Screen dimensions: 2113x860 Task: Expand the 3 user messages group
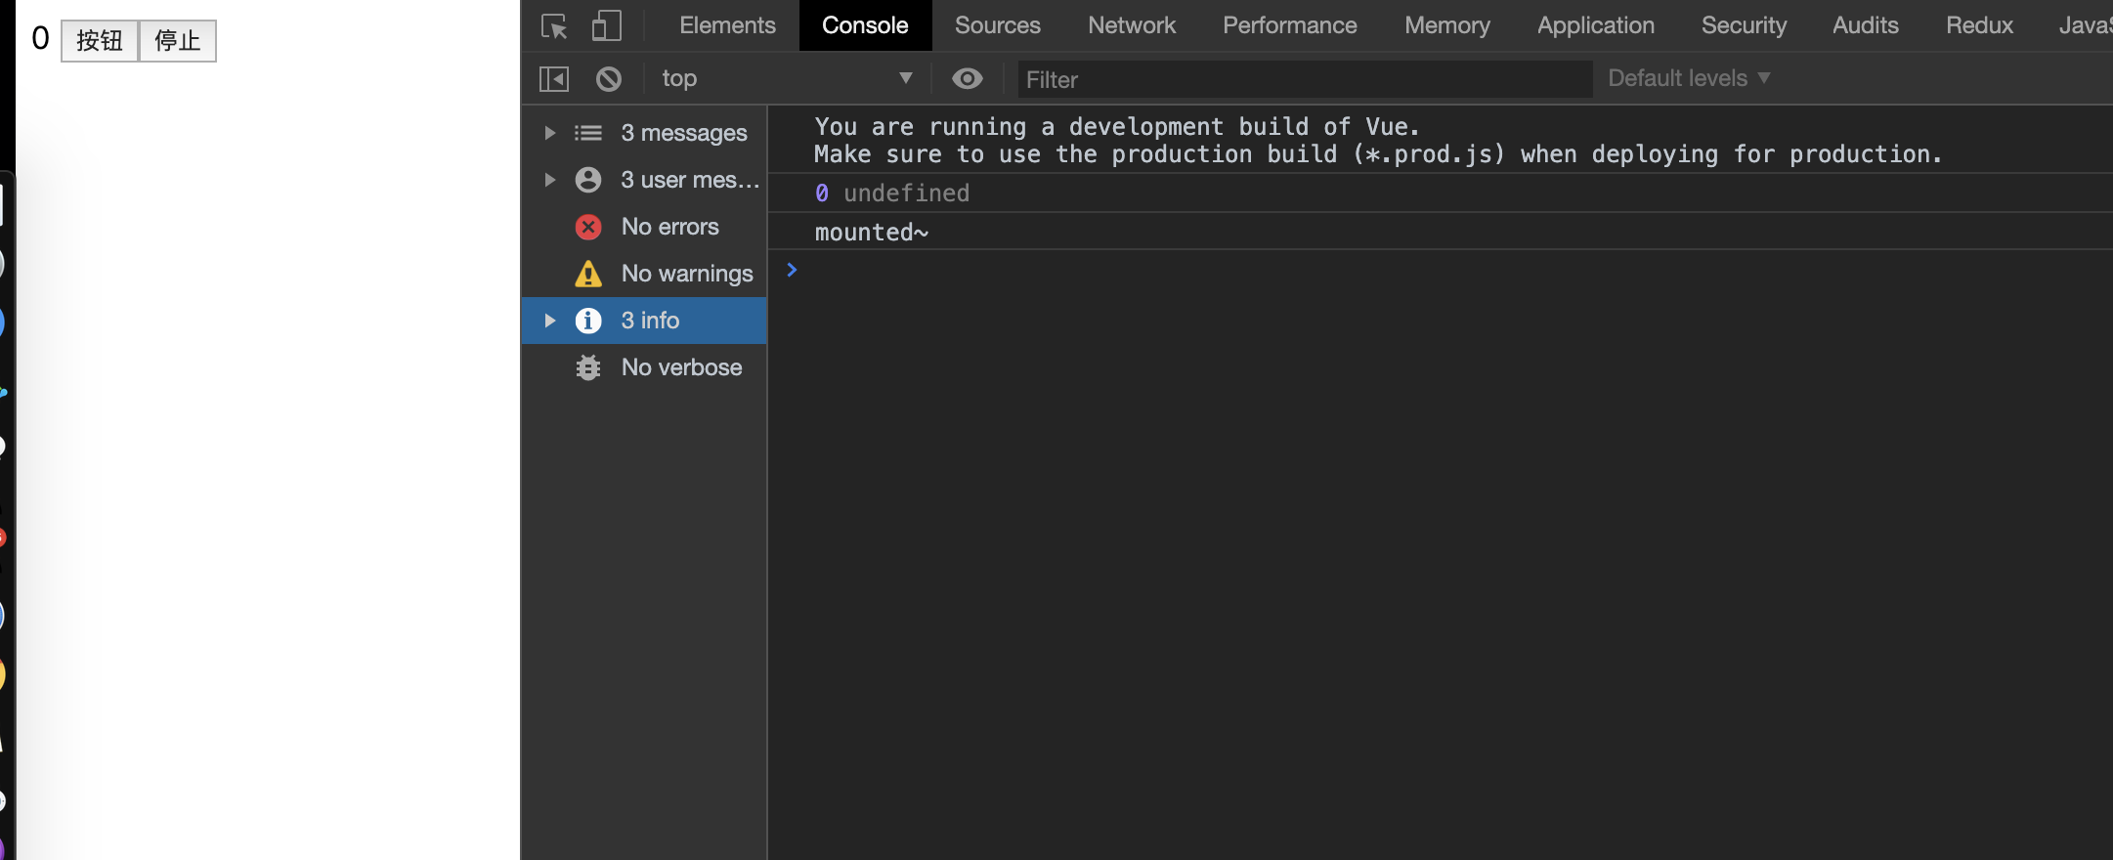[x=550, y=180]
